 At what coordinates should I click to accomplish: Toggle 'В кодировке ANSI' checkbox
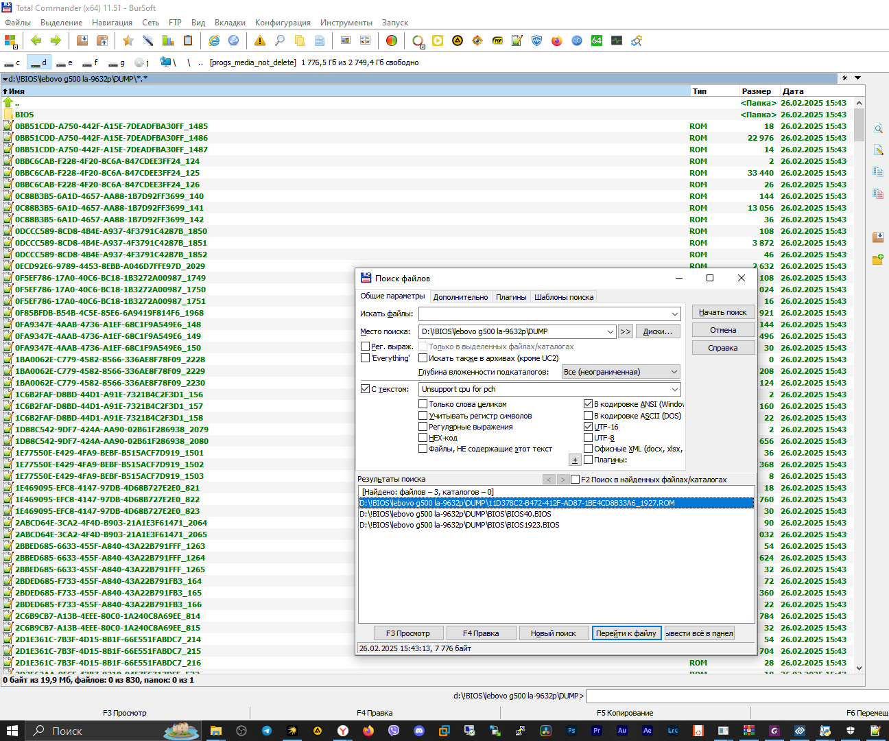[589, 404]
